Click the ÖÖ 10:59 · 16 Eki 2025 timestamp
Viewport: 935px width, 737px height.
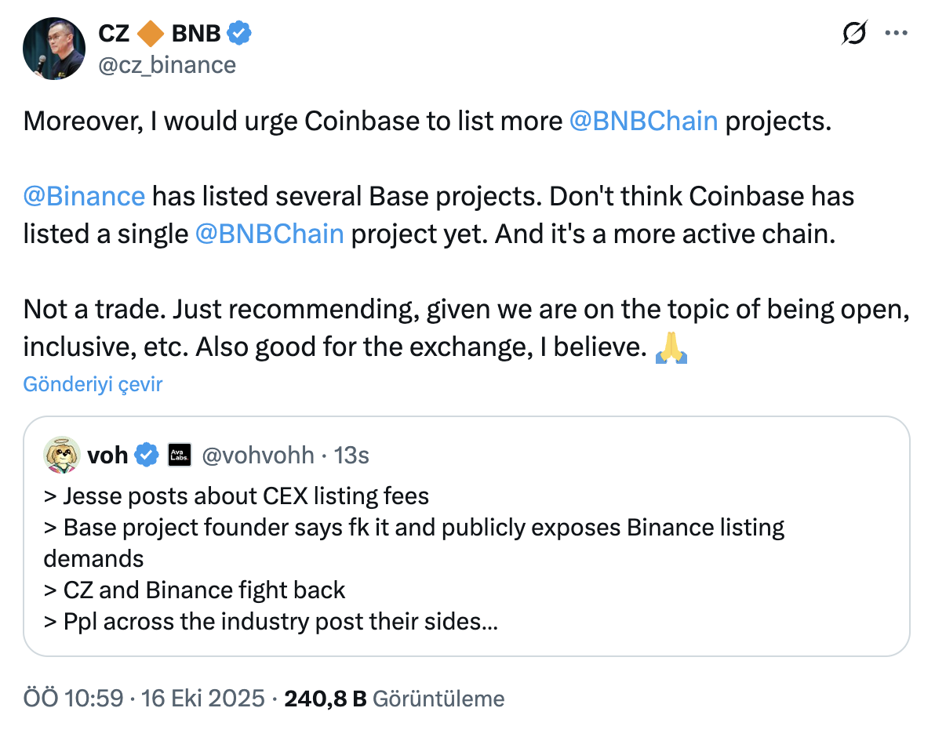[144, 699]
